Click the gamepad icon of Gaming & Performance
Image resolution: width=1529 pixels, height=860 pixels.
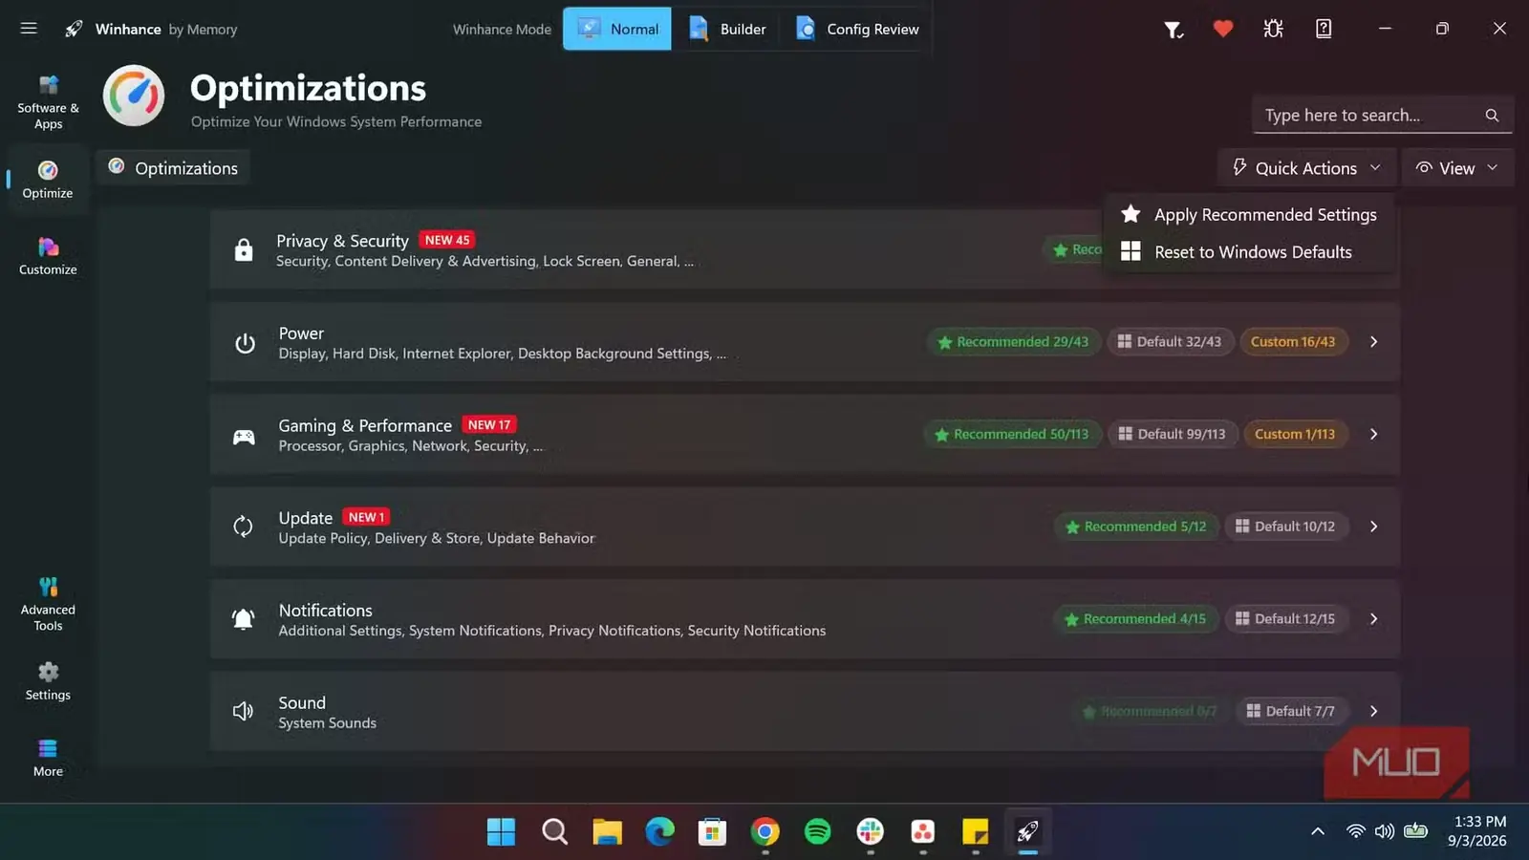[245, 436]
